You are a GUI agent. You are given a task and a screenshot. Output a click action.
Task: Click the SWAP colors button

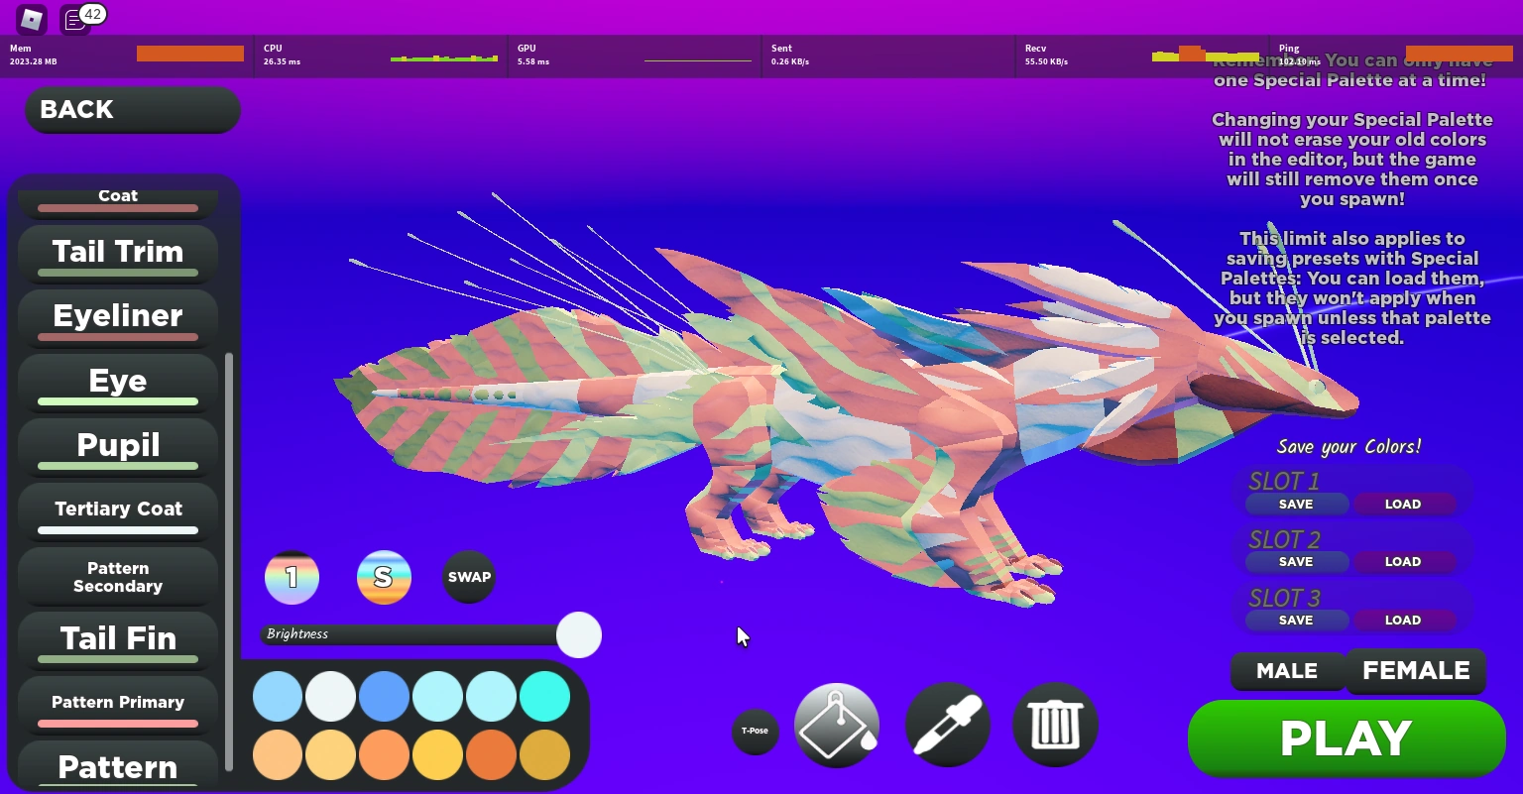[468, 577]
